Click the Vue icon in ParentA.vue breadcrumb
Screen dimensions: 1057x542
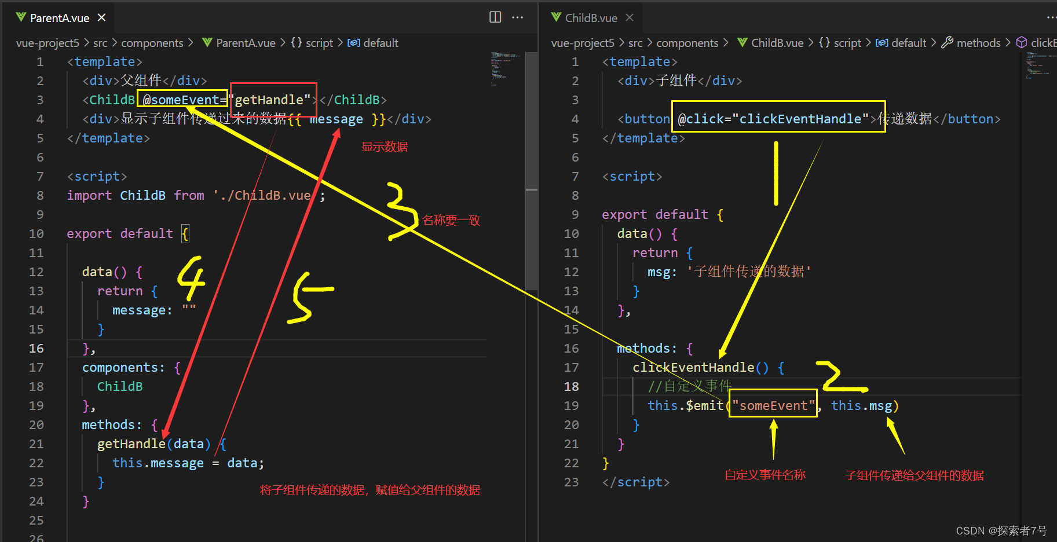[207, 42]
